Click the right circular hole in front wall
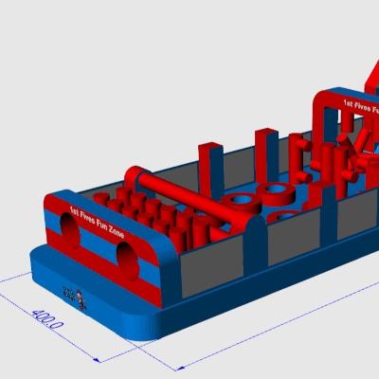Image resolution: width=379 pixels, height=379 pixels. tap(128, 261)
